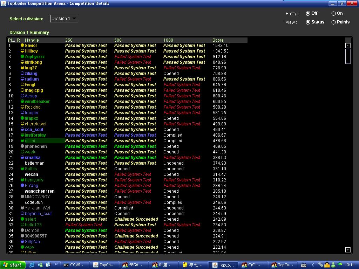Click MMCOWBOY's gray rating icon

coord(22,196)
